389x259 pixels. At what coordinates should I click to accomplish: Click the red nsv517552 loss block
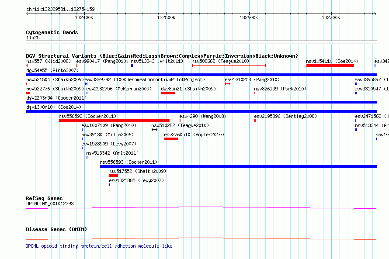pyautogui.click(x=113, y=176)
